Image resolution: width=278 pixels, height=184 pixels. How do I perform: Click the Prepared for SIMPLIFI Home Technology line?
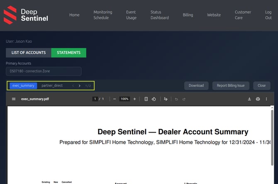point(165,143)
